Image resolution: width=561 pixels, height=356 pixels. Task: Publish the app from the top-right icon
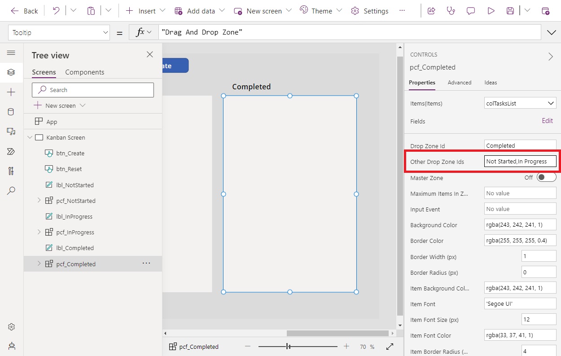(x=545, y=10)
